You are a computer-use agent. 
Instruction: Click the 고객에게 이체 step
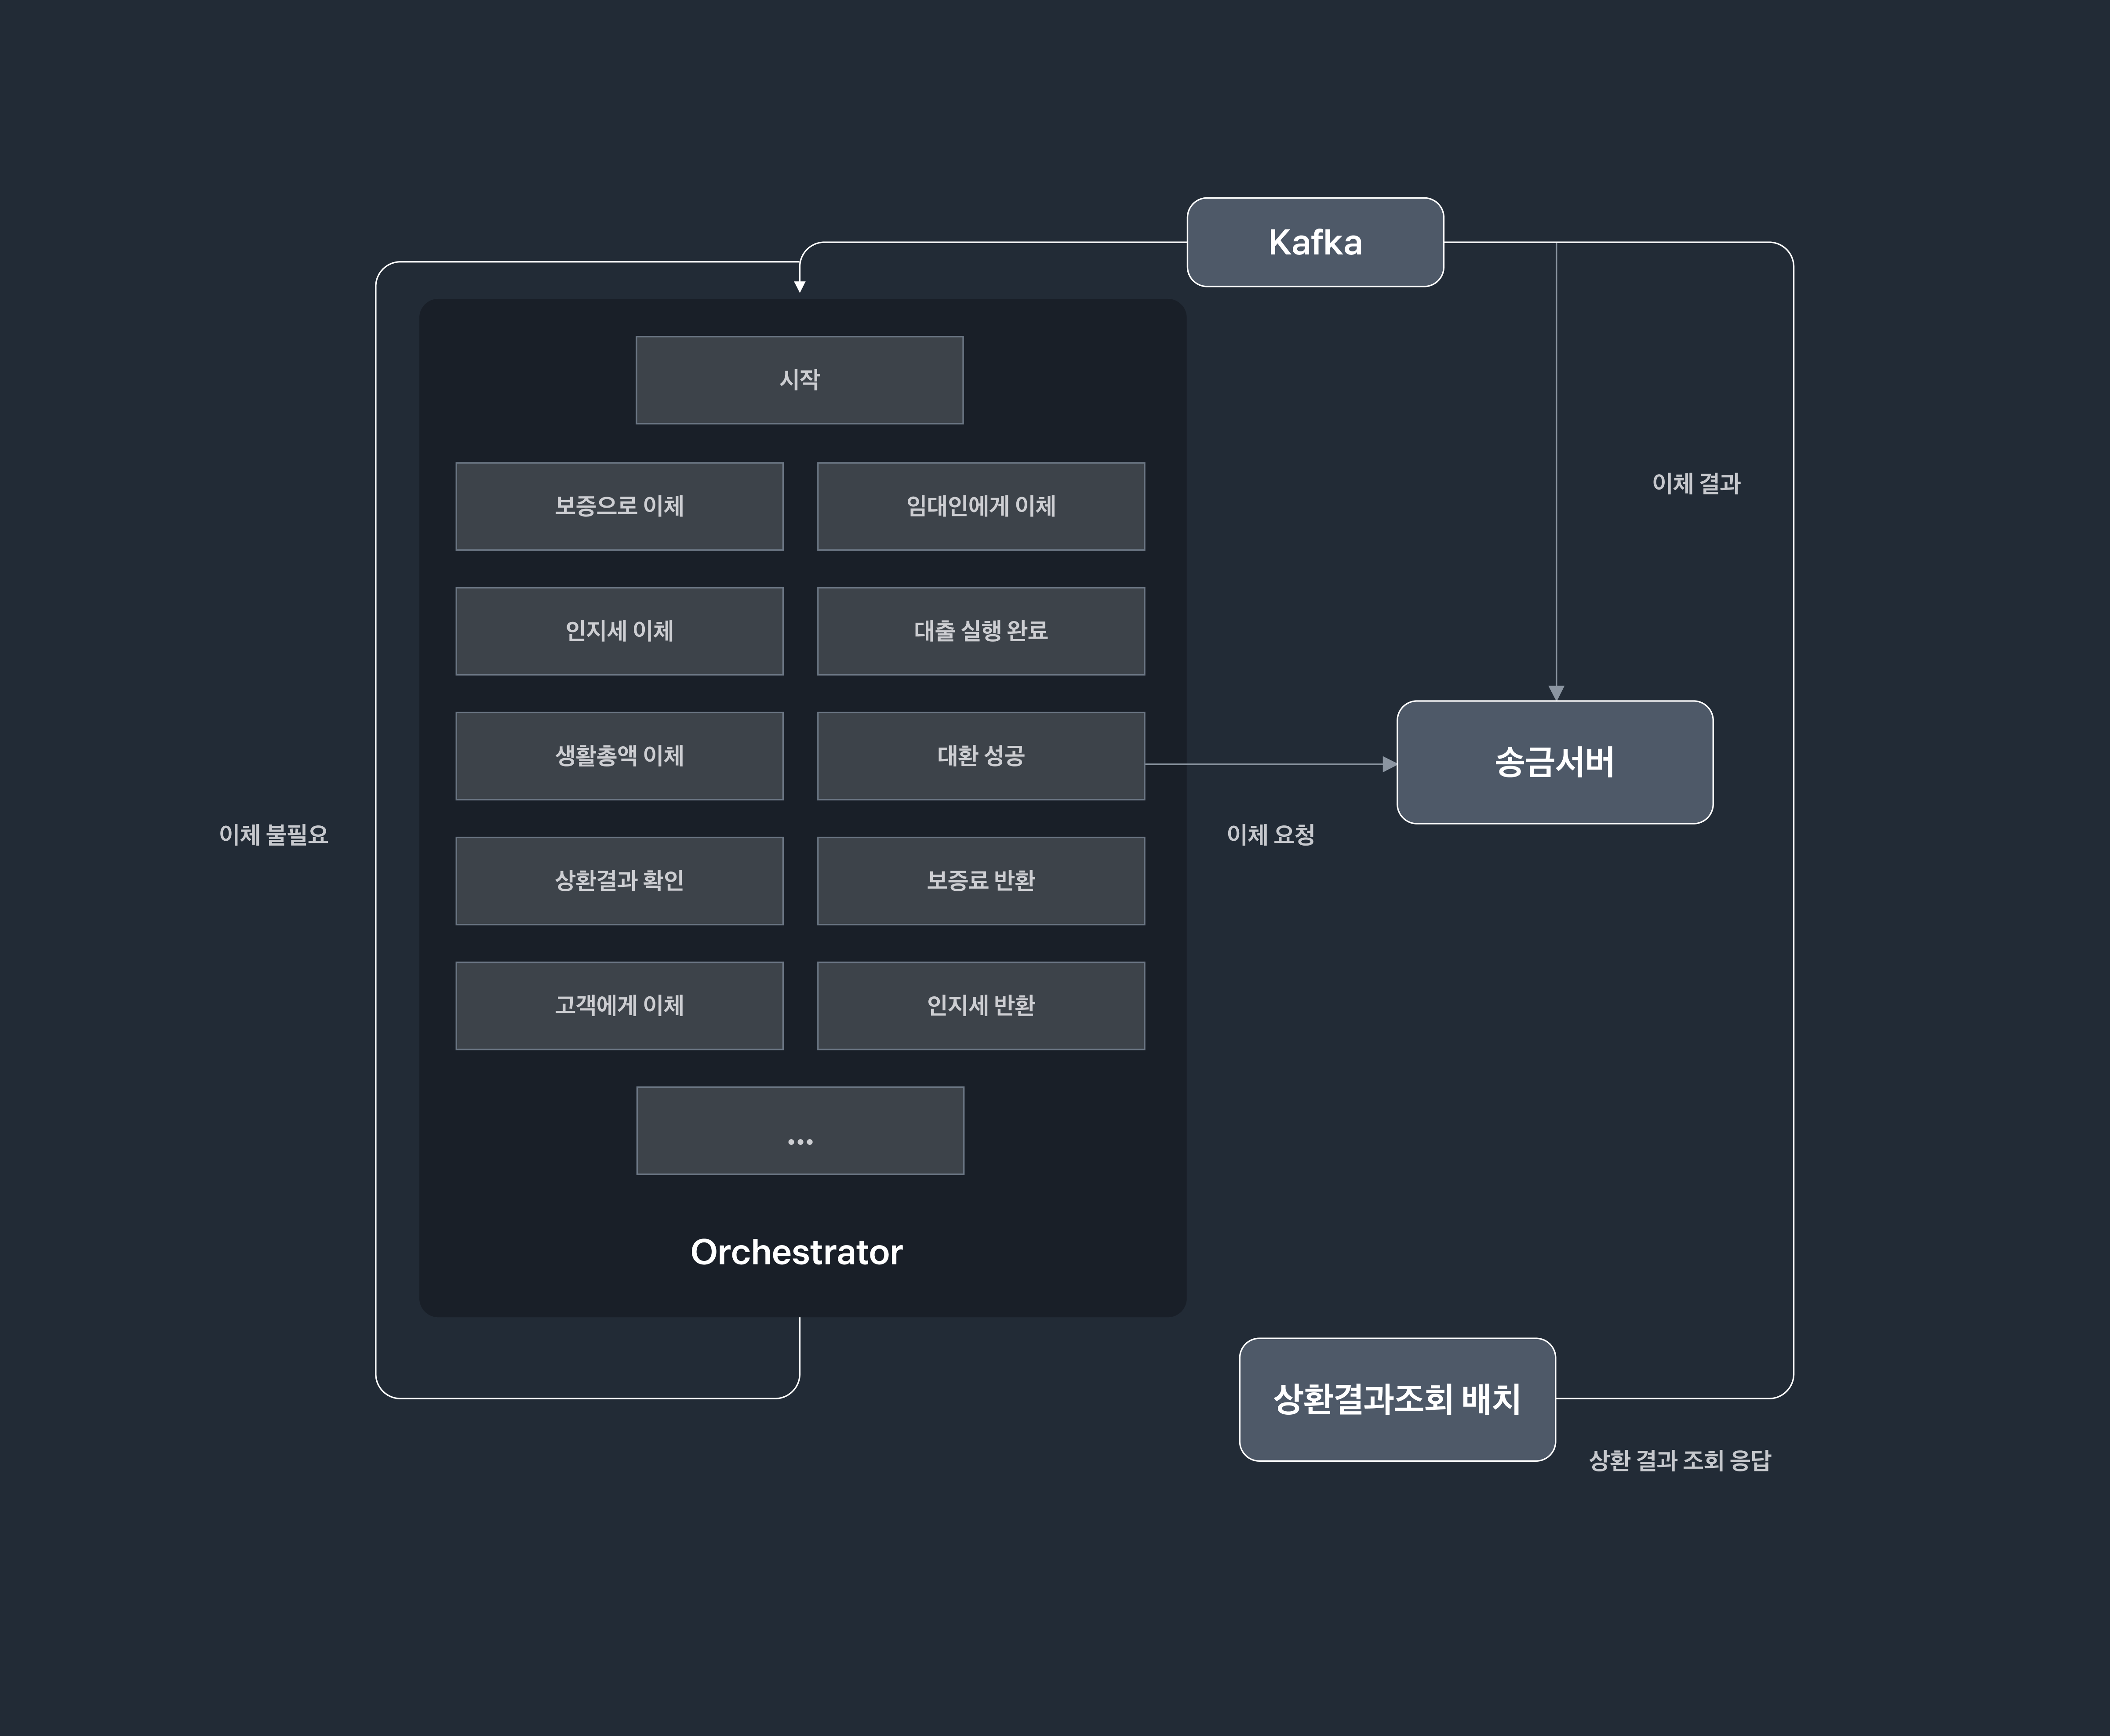click(619, 1006)
